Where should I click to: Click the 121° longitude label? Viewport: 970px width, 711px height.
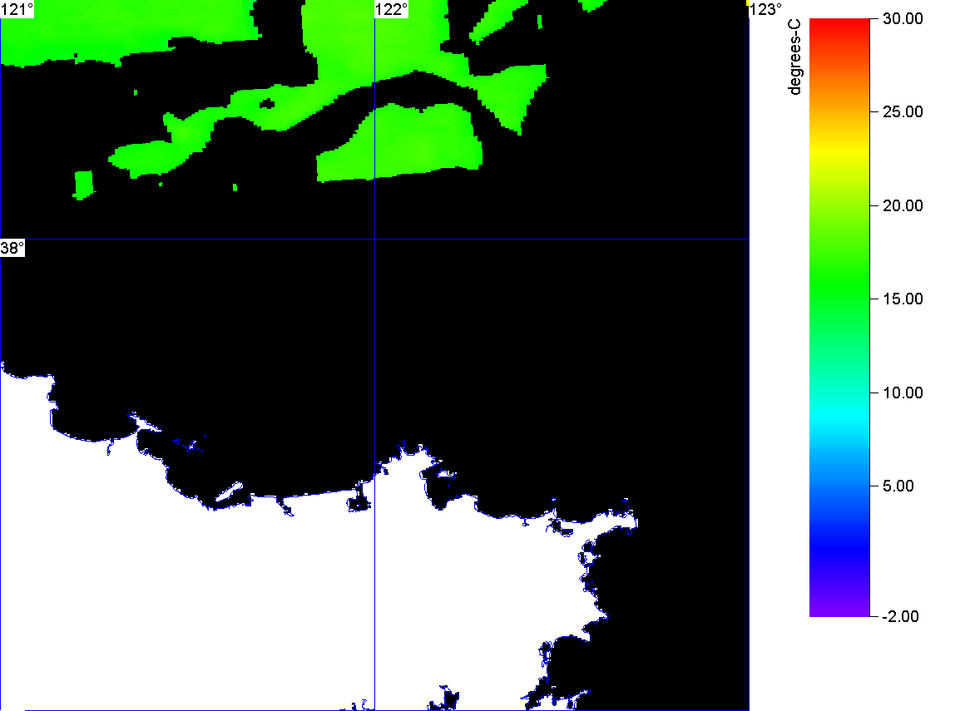click(17, 9)
